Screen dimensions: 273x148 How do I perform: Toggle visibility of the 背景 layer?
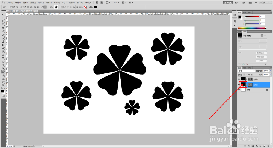[x=239, y=90]
